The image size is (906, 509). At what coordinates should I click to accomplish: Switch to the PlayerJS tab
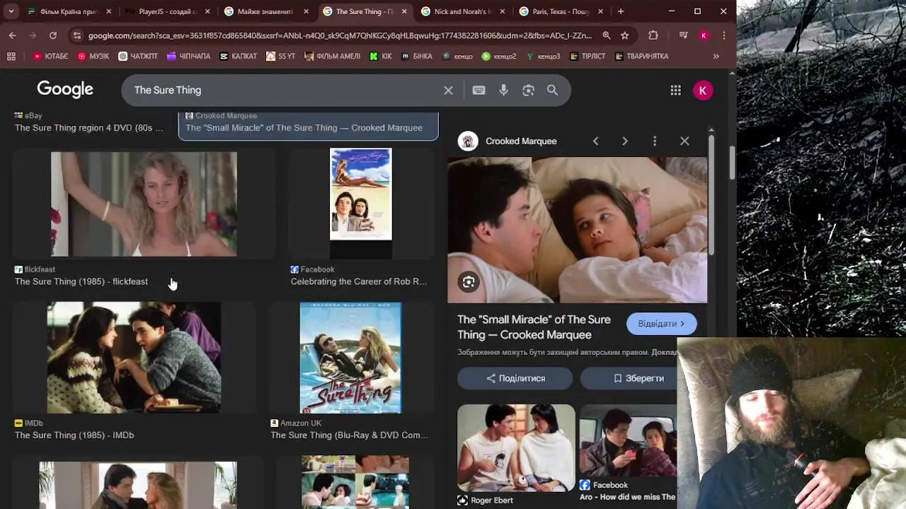[x=168, y=11]
